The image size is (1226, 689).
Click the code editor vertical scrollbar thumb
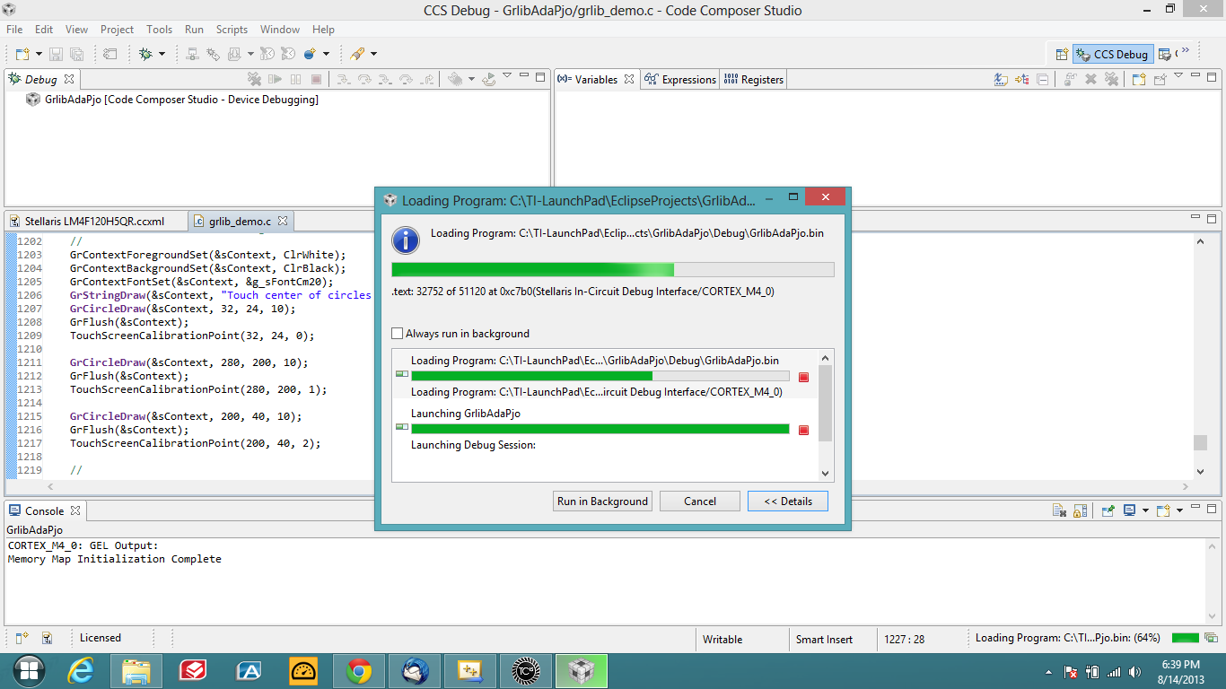[x=1200, y=442]
